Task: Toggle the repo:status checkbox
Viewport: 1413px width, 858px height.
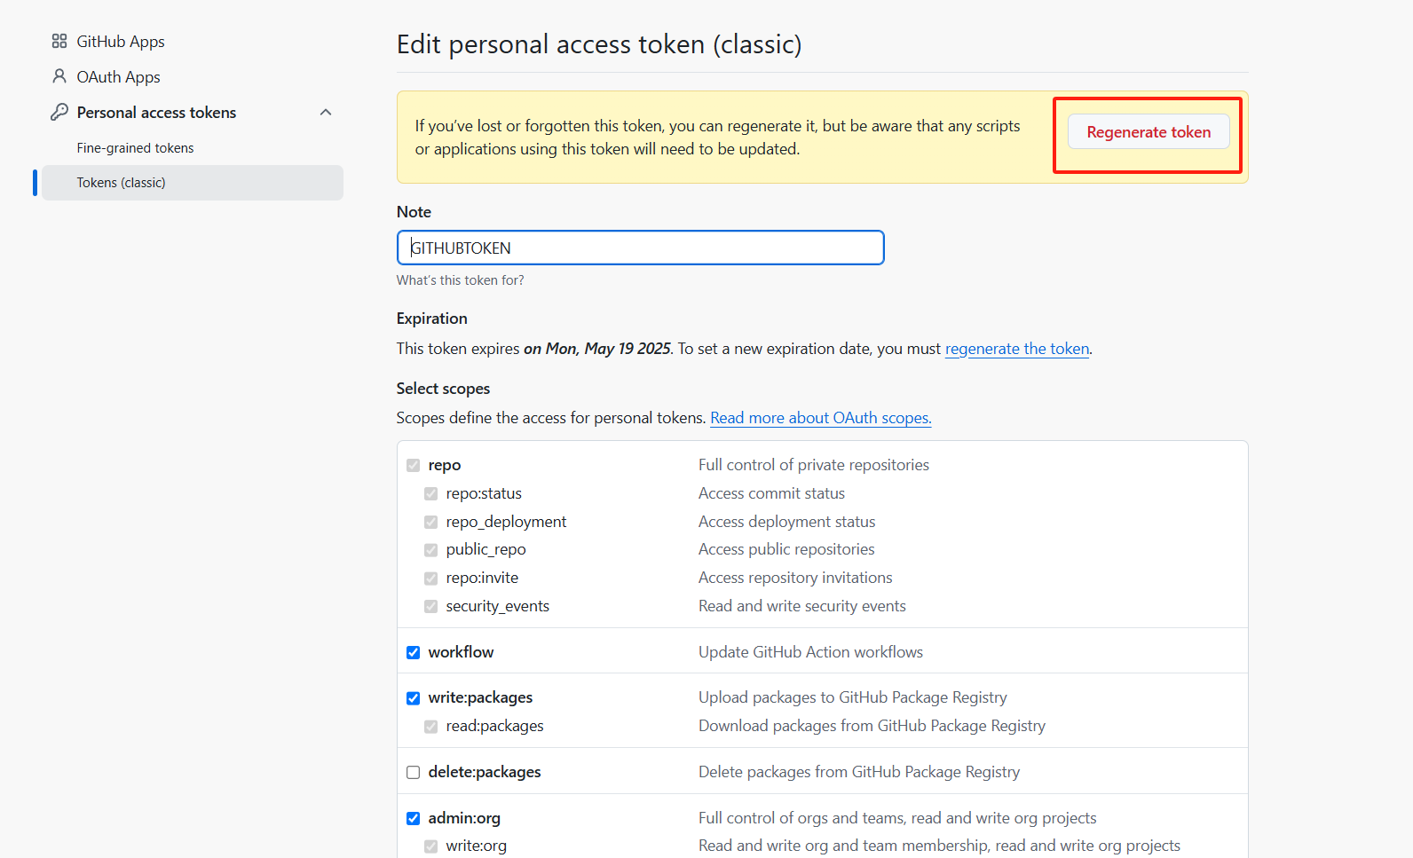Action: [x=430, y=494]
